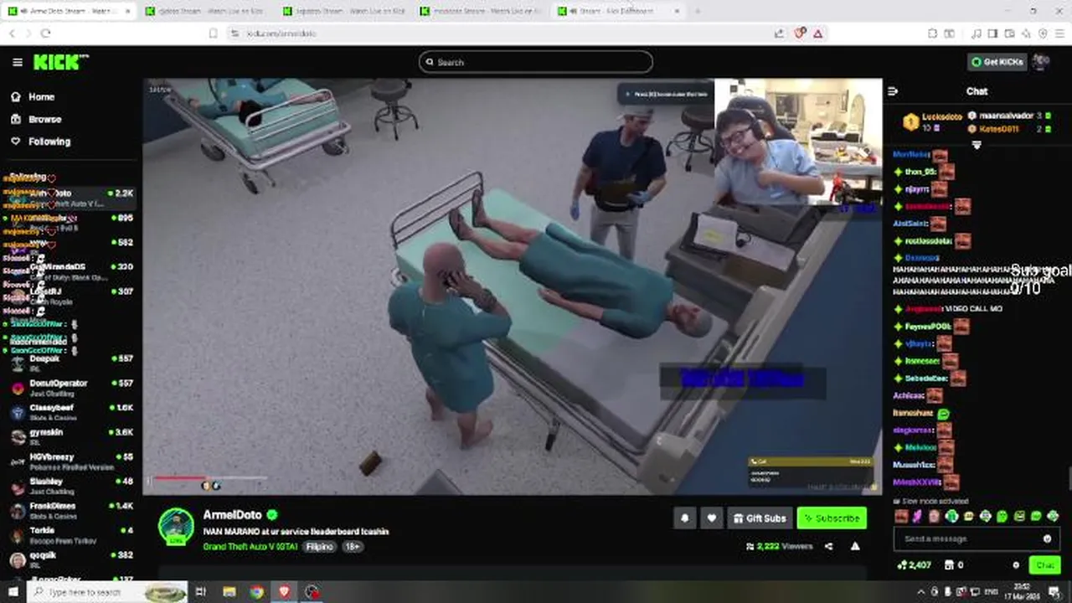Image resolution: width=1072 pixels, height=603 pixels.
Task: Select the first red emote in the quick row
Action: (x=901, y=517)
